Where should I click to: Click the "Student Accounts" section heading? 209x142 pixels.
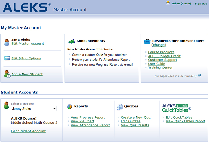click(x=19, y=92)
